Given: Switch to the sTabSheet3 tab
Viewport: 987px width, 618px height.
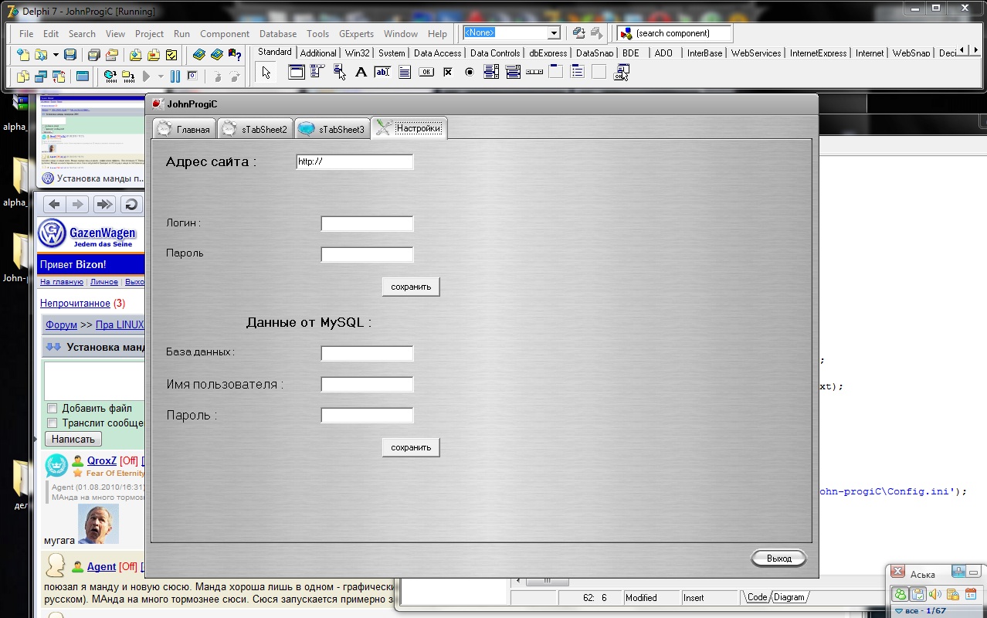Looking at the screenshot, I should [x=331, y=129].
